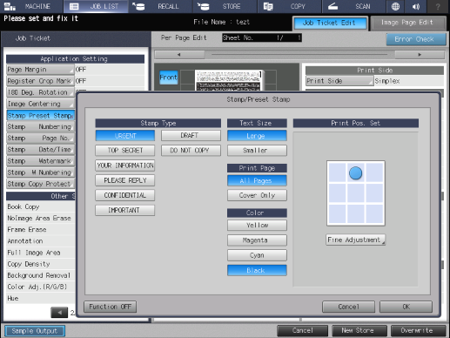This screenshot has width=450, height=338.
Task: Select DO NOT COPY stamp type
Action: click(x=191, y=151)
